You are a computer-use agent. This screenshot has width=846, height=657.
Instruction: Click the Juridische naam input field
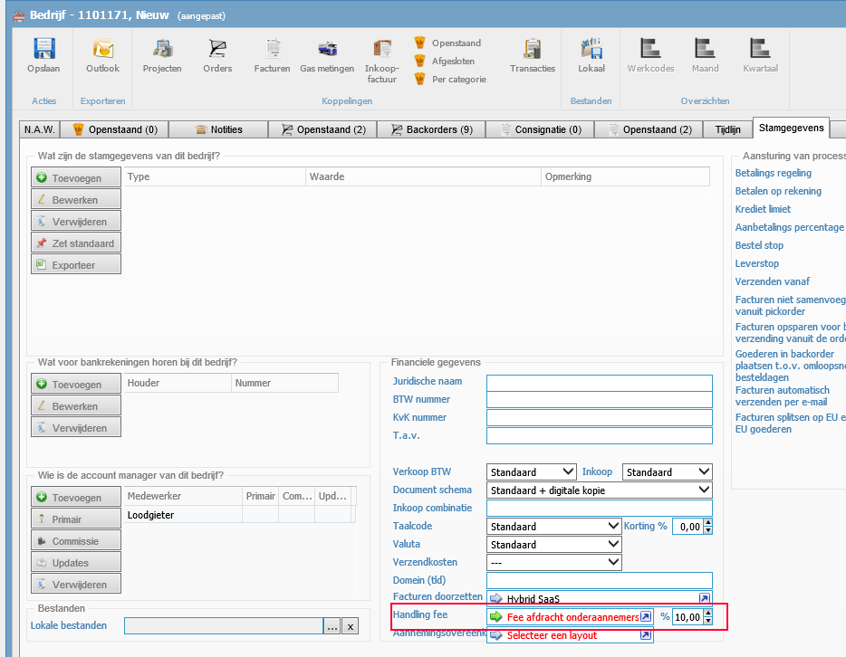tap(599, 382)
